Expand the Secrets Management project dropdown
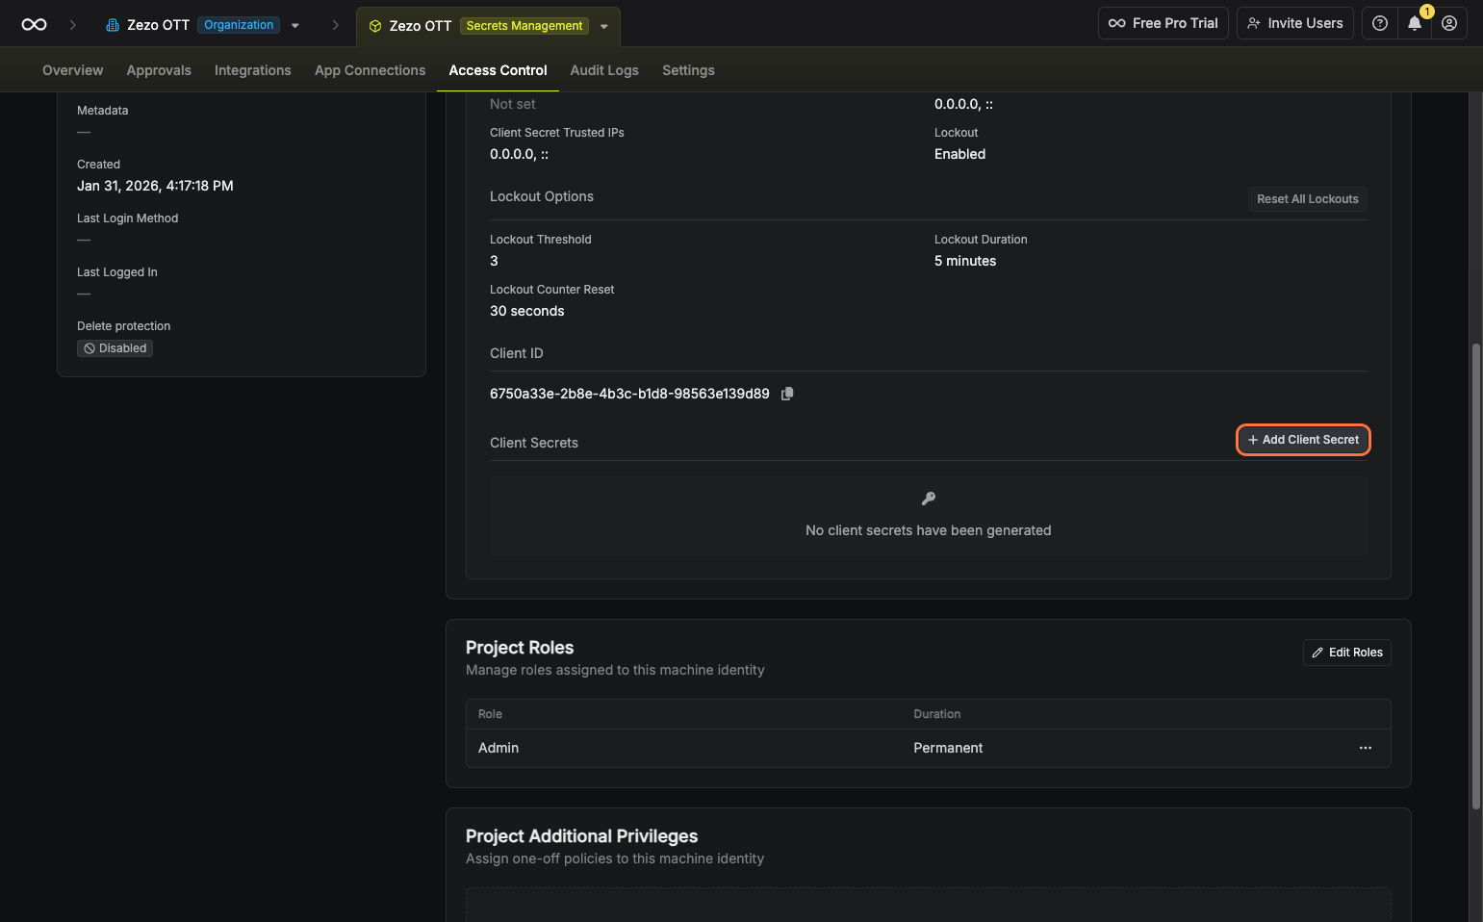Image resolution: width=1483 pixels, height=922 pixels. [604, 27]
